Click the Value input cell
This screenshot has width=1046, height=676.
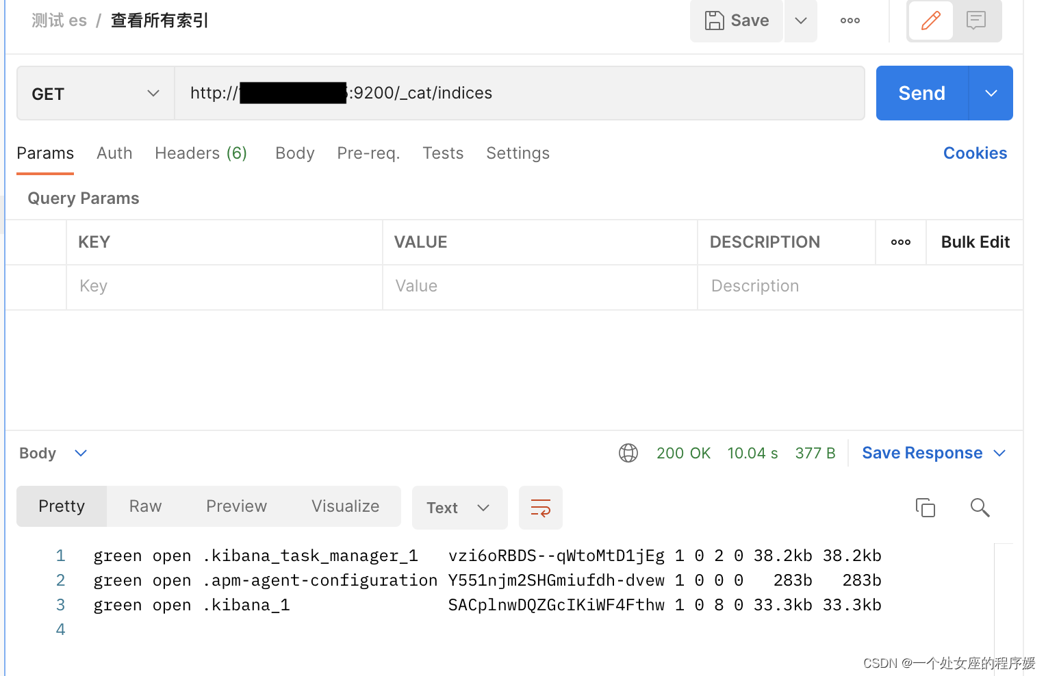540,286
